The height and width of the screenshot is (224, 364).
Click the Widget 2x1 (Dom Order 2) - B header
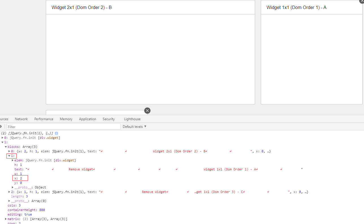(150, 7)
